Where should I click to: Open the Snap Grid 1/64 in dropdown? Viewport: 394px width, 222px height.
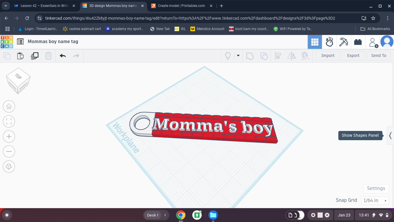point(375,201)
